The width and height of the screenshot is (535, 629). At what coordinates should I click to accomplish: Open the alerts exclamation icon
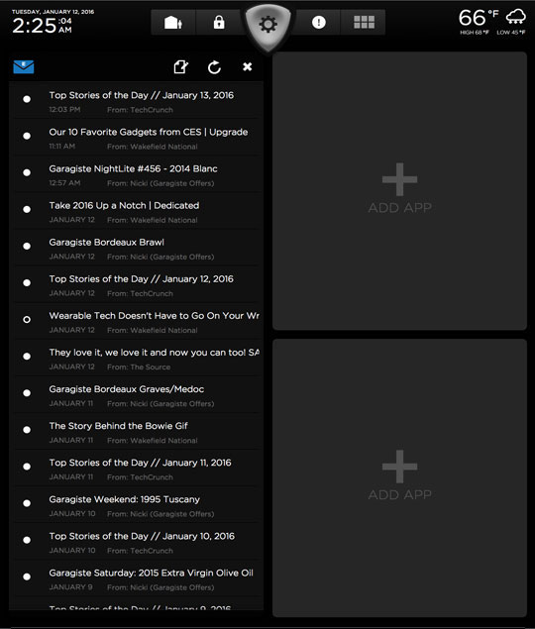[x=319, y=23]
